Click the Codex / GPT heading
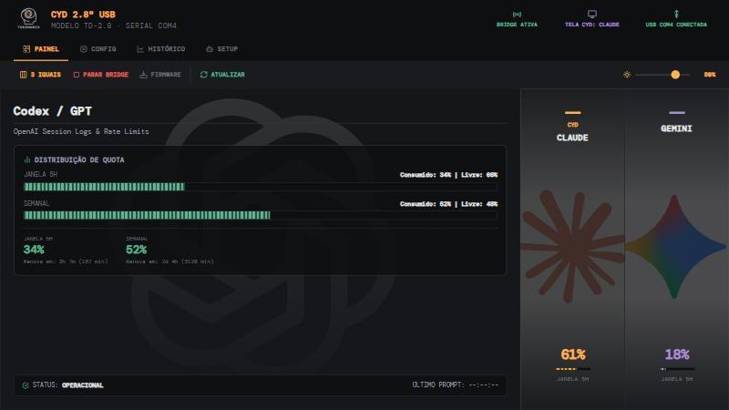 pyautogui.click(x=53, y=111)
